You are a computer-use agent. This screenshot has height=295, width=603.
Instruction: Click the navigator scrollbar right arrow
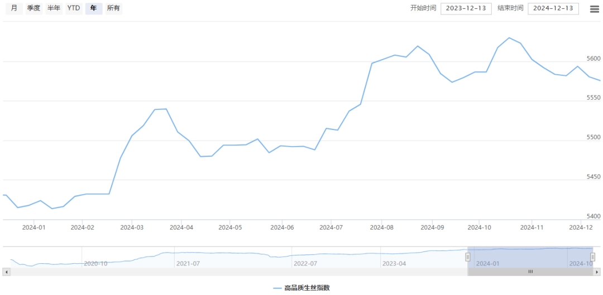point(597,272)
